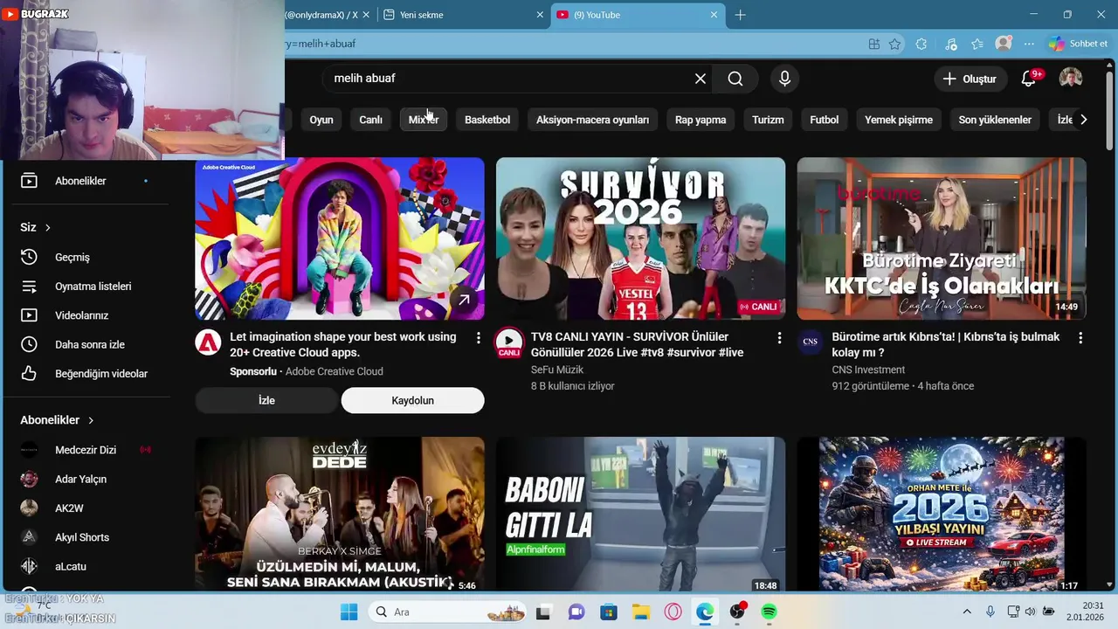Click the Kaydolun button on Adobe ad
1118x629 pixels.
pos(412,400)
